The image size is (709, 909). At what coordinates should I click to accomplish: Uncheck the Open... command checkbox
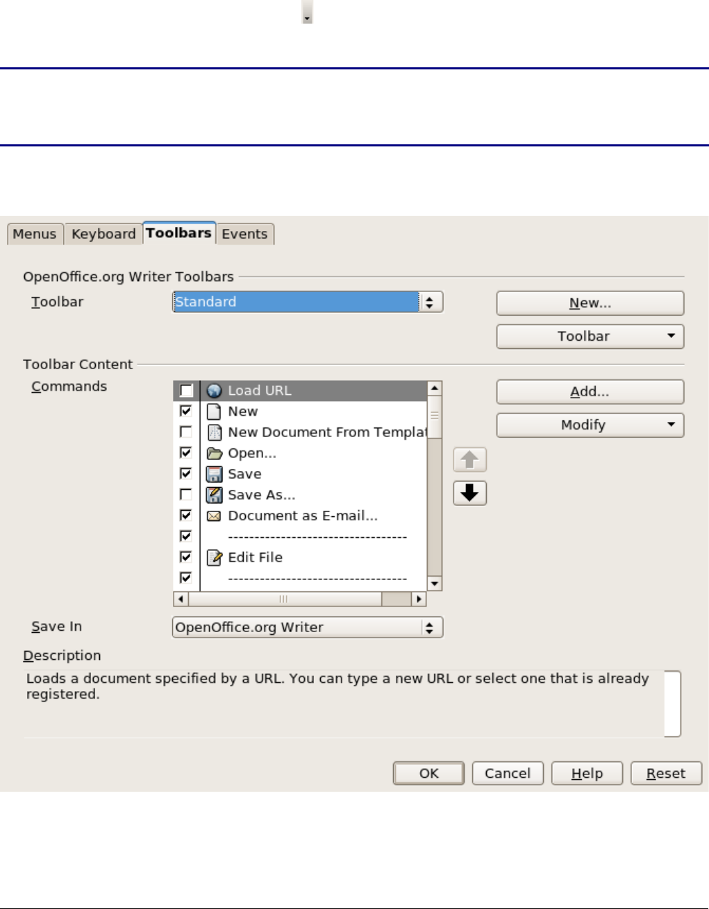pyautogui.click(x=186, y=452)
